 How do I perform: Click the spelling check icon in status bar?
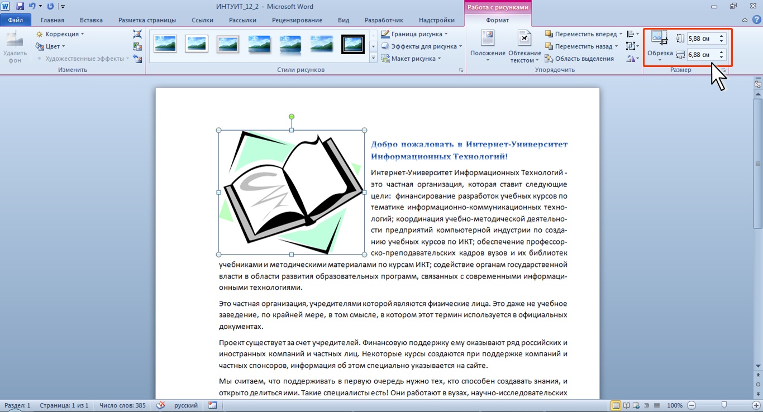tap(161, 405)
